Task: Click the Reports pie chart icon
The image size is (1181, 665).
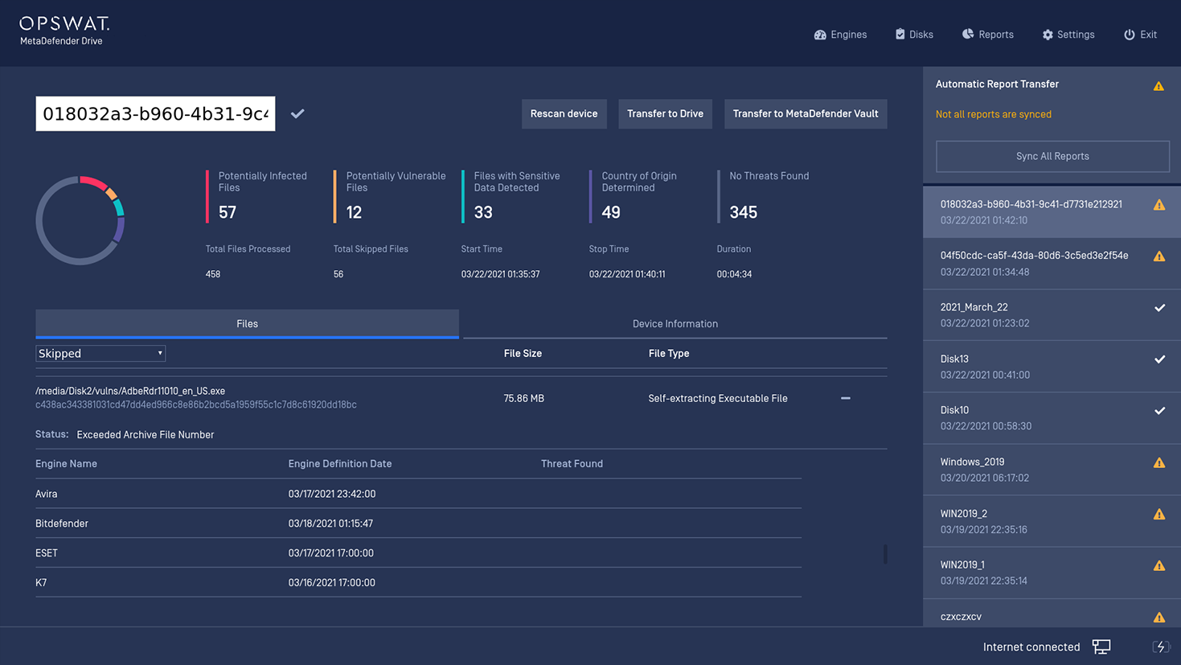Action: point(968,34)
